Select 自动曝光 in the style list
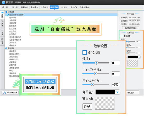 click(13, 51)
